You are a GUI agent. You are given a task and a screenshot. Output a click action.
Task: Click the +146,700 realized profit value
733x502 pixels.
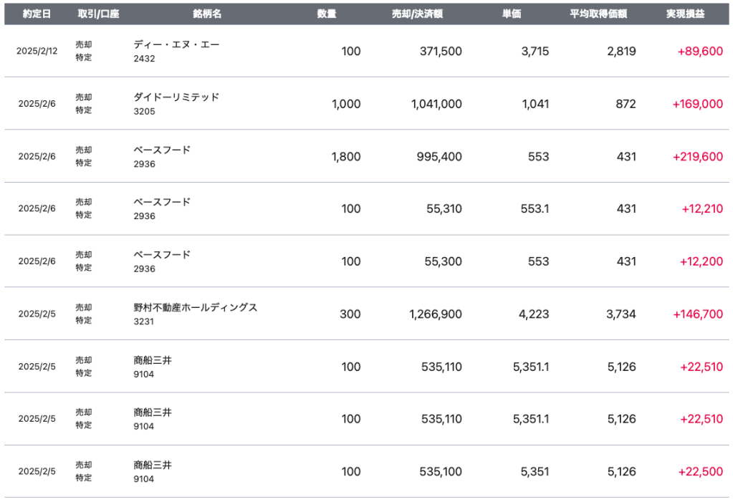(x=697, y=314)
